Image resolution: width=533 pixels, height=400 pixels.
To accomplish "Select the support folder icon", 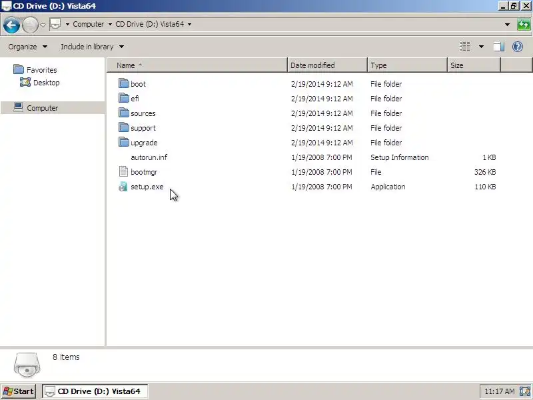I will [124, 127].
